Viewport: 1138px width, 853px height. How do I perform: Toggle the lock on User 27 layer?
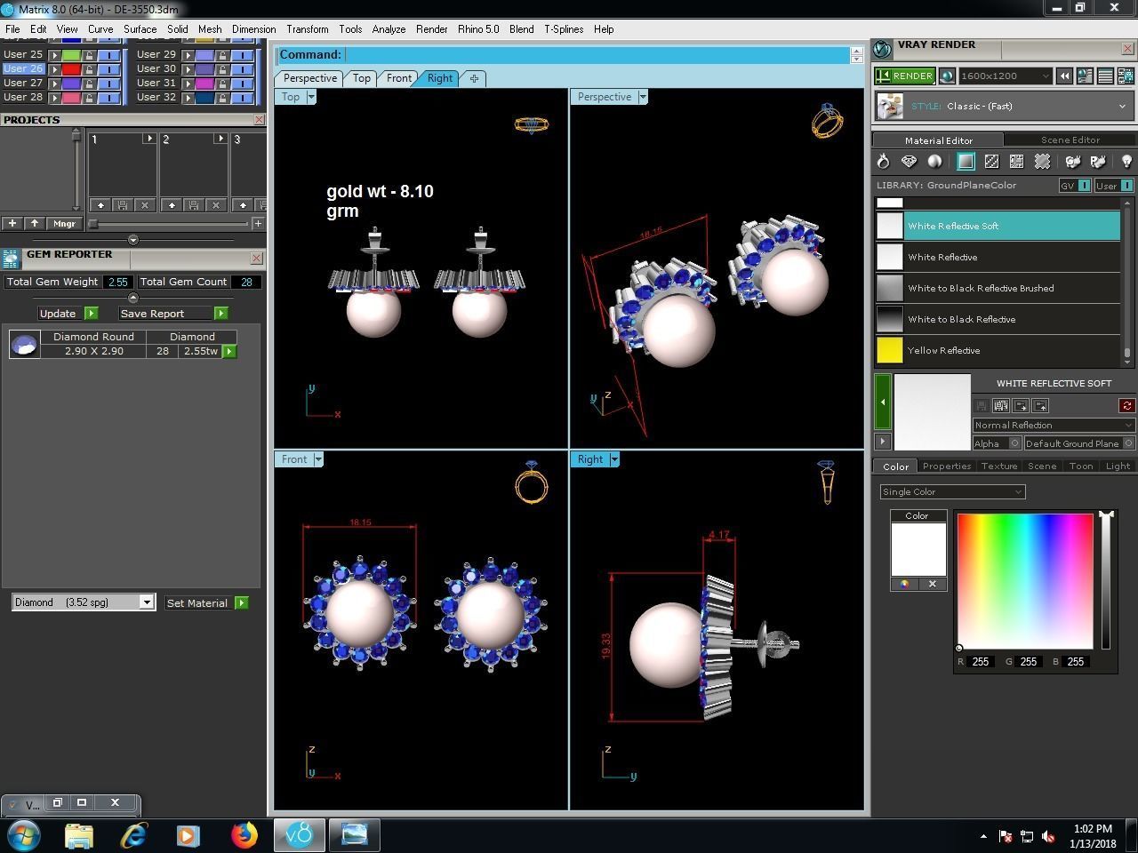89,84
